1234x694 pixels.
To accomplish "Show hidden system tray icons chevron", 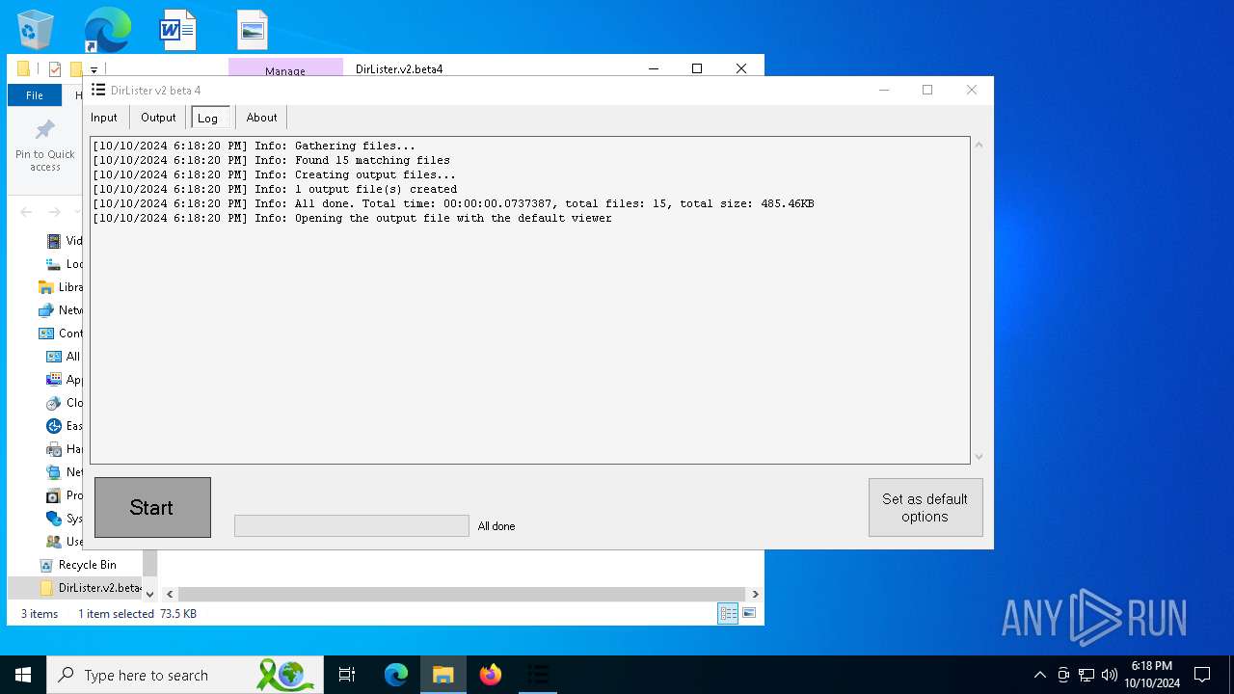I will (1039, 675).
